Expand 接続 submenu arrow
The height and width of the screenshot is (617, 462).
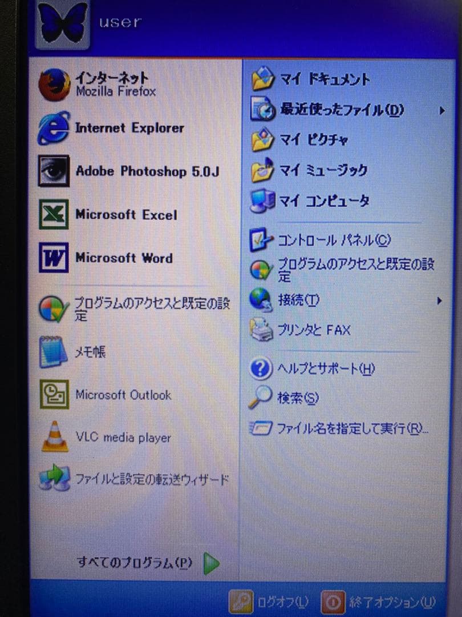440,301
